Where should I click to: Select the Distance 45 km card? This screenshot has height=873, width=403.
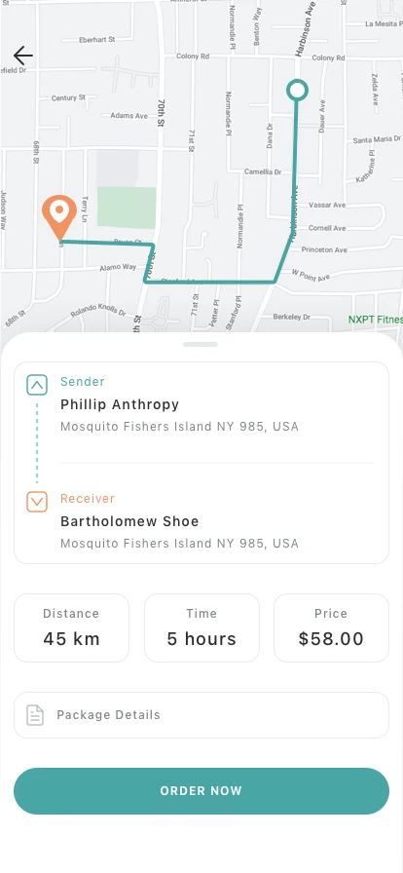click(x=71, y=628)
